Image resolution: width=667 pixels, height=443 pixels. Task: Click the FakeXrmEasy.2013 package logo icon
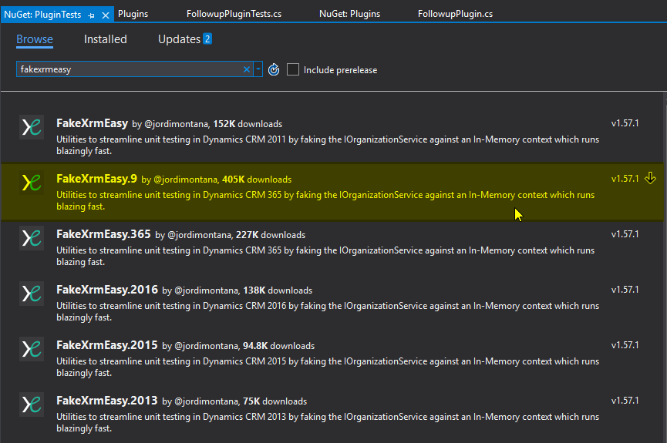point(32,404)
